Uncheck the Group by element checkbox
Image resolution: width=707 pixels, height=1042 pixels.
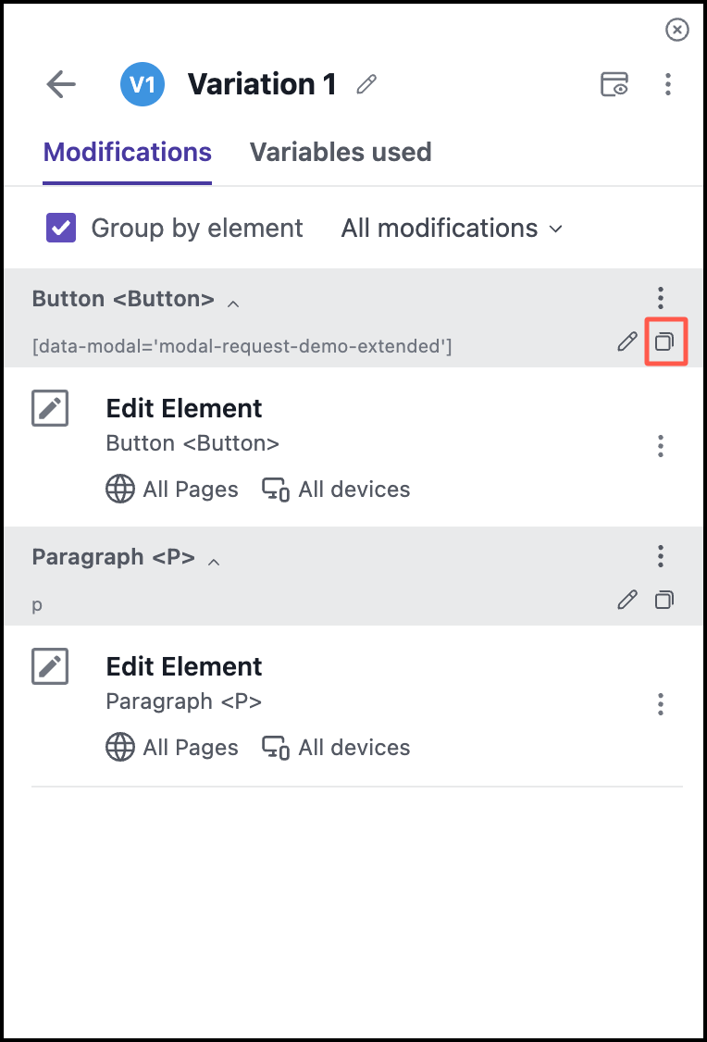tap(61, 228)
